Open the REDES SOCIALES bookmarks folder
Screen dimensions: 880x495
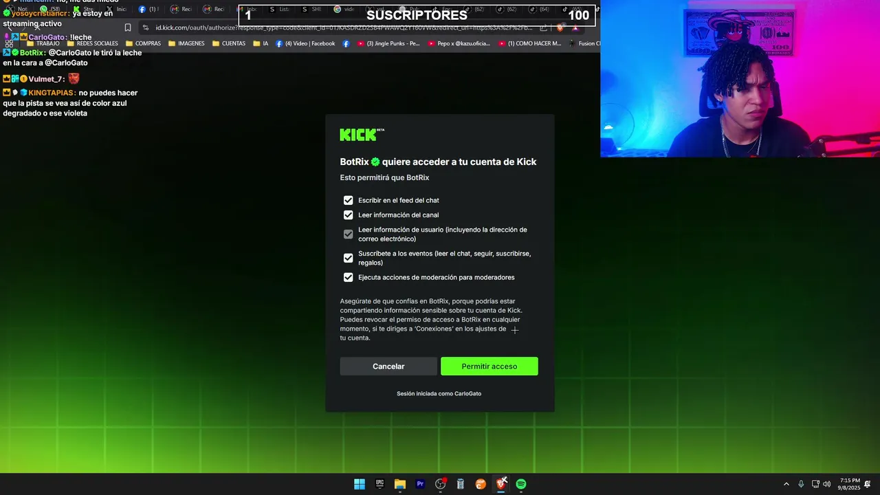point(92,43)
